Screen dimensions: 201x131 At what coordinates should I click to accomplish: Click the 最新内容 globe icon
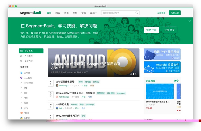[21, 61]
